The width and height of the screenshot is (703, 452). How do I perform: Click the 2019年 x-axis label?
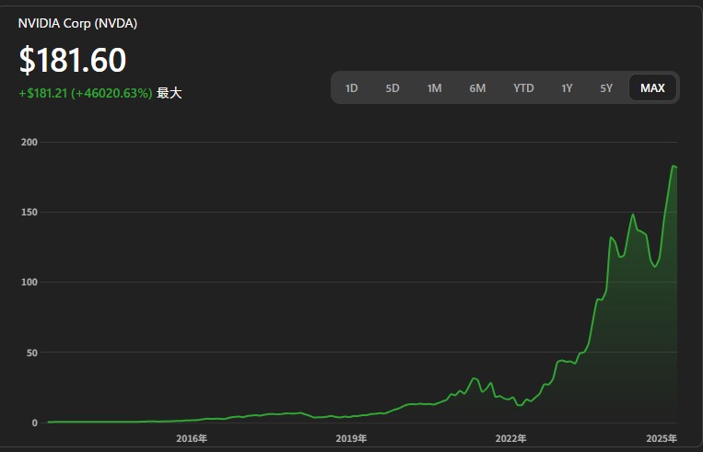coord(351,438)
